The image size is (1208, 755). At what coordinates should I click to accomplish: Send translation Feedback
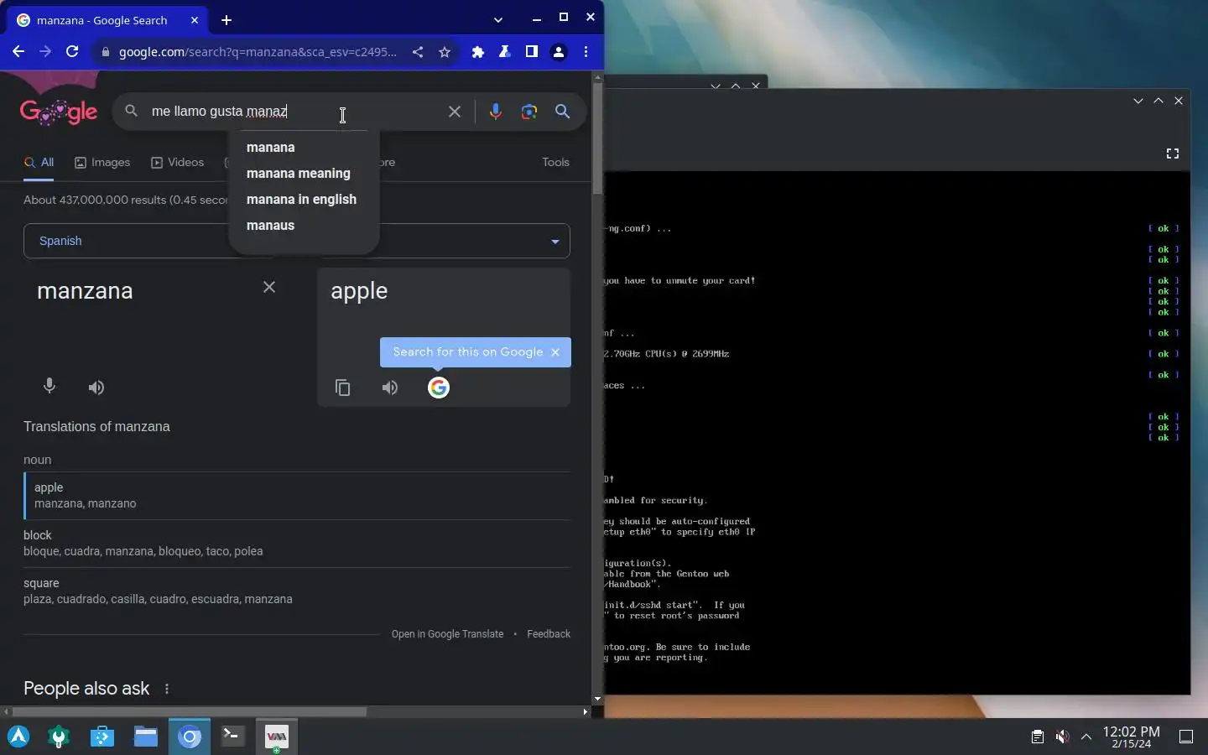click(x=549, y=634)
